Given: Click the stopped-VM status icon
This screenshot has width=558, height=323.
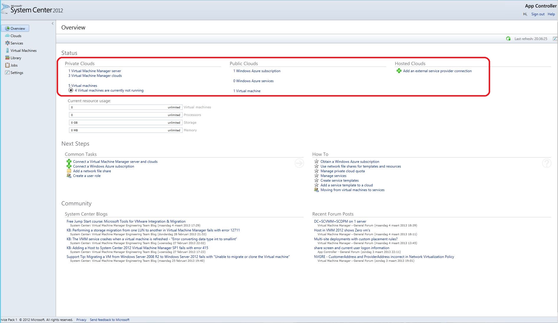Looking at the screenshot, I should (x=71, y=90).
